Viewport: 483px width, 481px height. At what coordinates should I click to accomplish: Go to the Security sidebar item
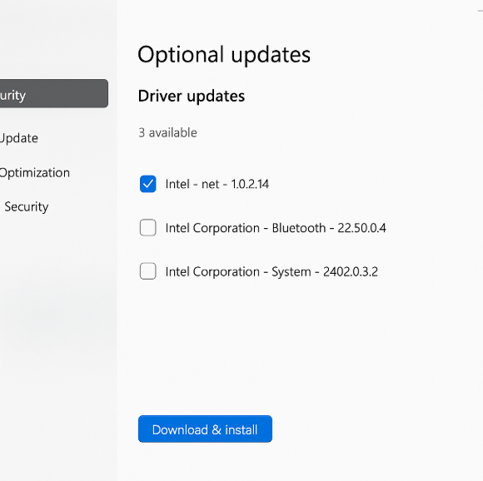[x=27, y=207]
